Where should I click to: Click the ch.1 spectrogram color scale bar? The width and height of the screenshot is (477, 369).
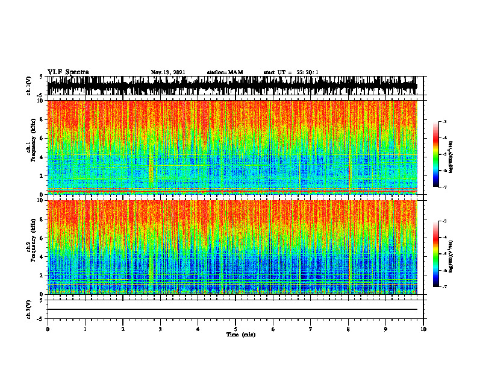pos(435,154)
